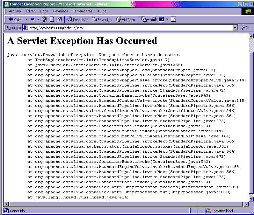Click the page icon in the address bar

pos(25,28)
